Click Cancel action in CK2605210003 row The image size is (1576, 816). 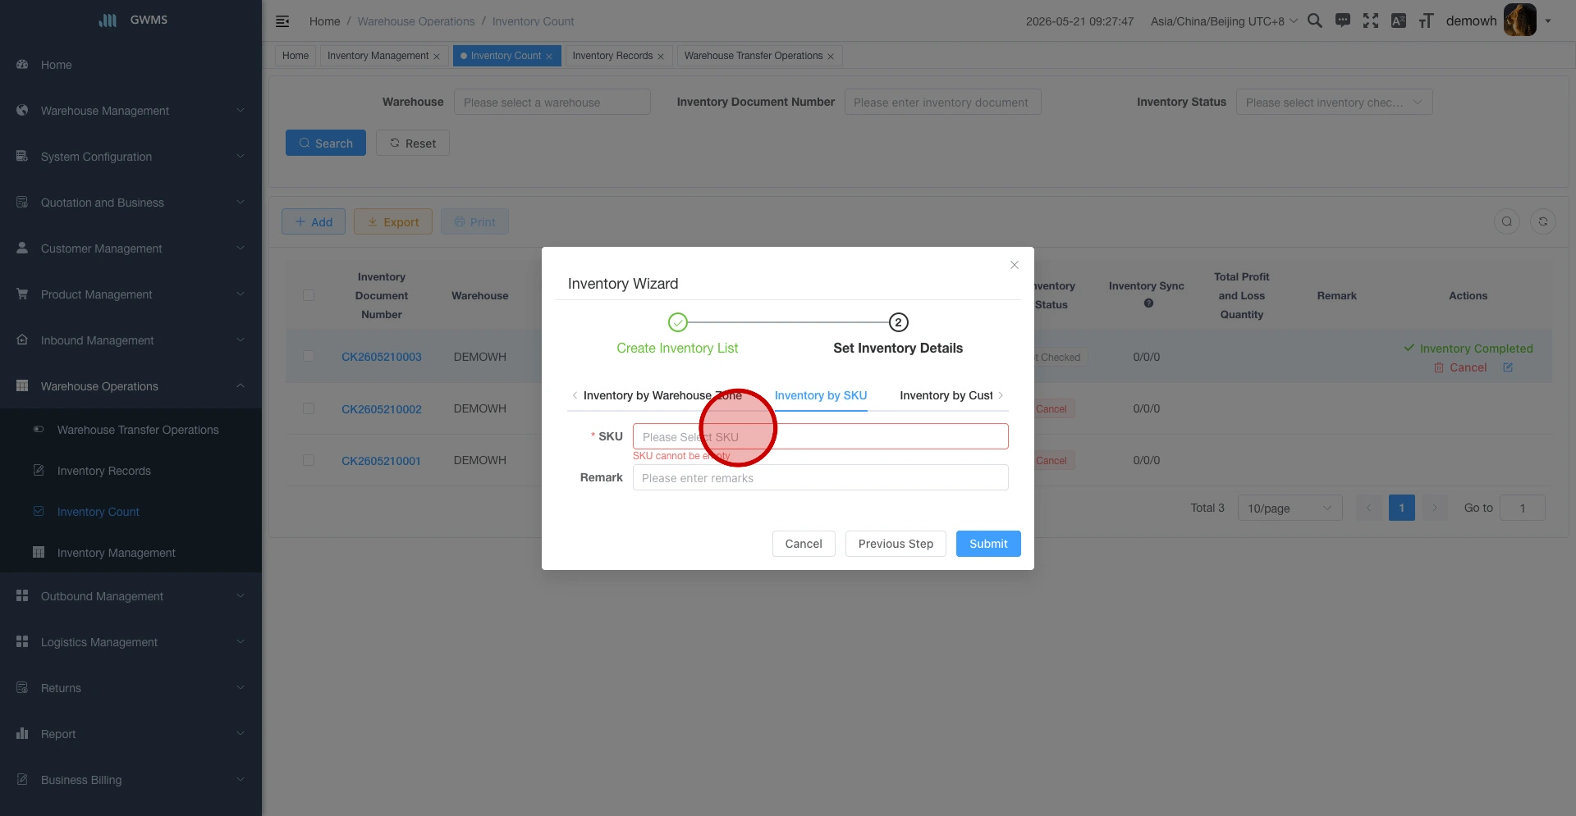(x=1460, y=367)
